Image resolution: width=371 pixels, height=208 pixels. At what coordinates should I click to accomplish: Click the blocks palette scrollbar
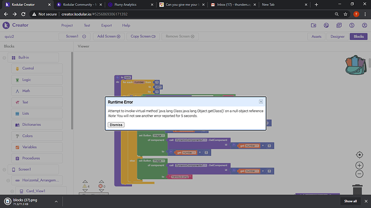[x=72, y=91]
